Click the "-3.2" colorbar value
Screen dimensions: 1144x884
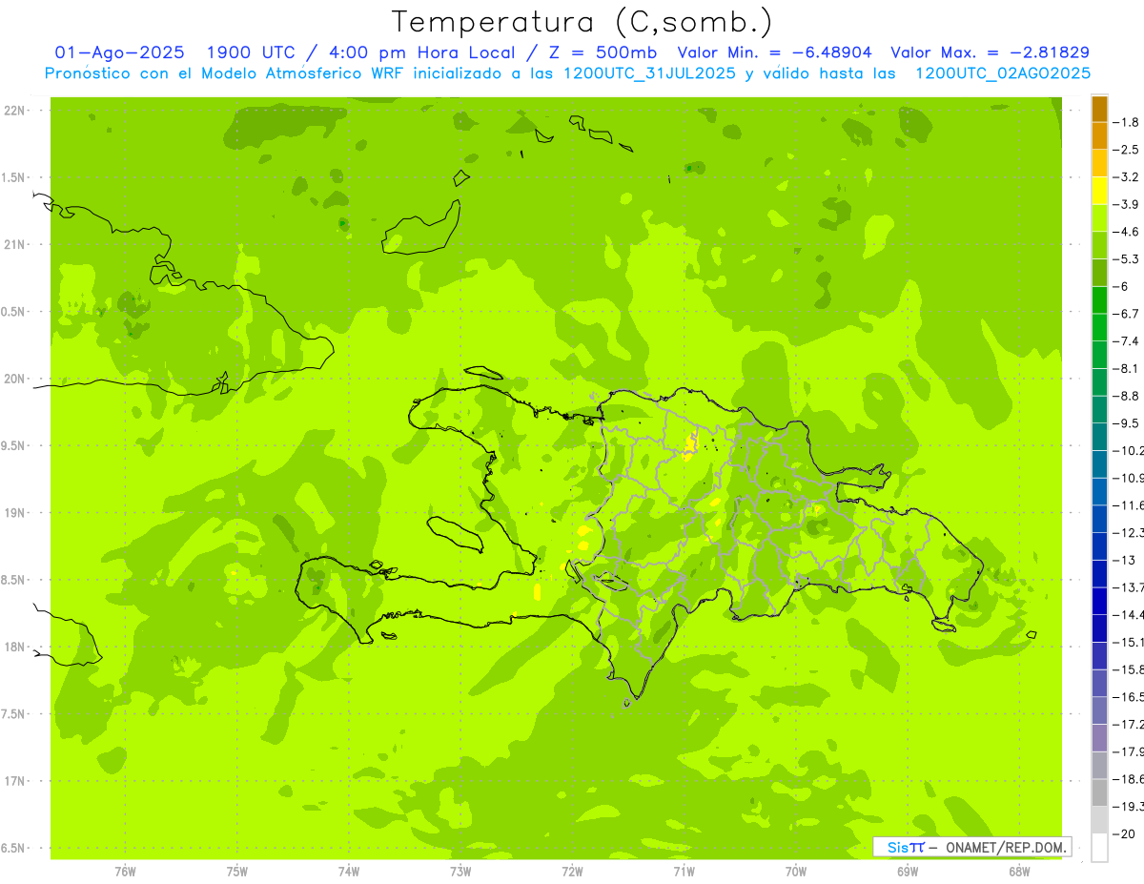[x=1127, y=177]
